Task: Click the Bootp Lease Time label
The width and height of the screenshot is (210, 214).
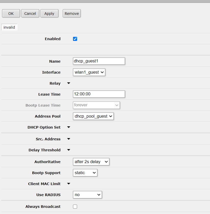Action: (x=43, y=105)
